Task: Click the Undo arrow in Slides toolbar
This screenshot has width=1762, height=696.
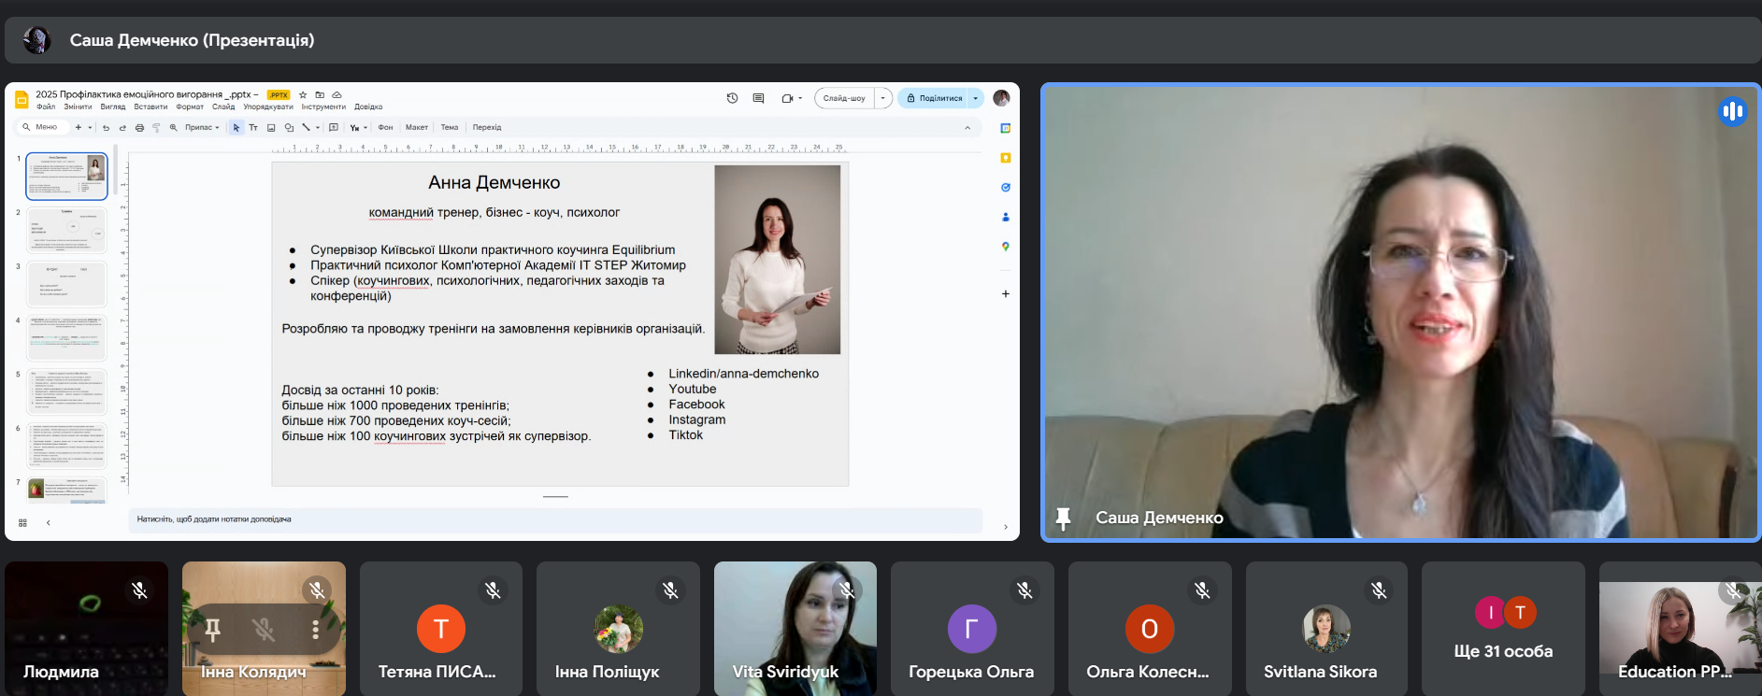Action: [106, 128]
